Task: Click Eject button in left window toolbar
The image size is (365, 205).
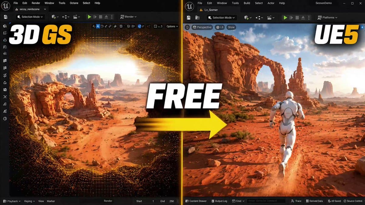Action: point(106,17)
